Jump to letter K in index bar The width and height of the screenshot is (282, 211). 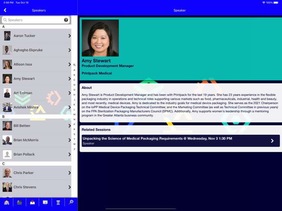pos(74,104)
